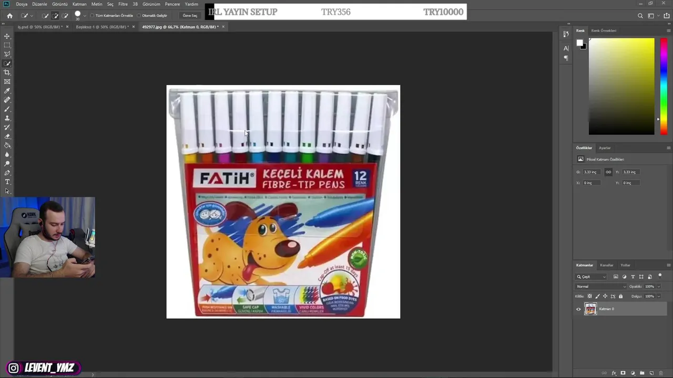Enable Tüm Katmanları Örnekle checkbox

(x=93, y=16)
